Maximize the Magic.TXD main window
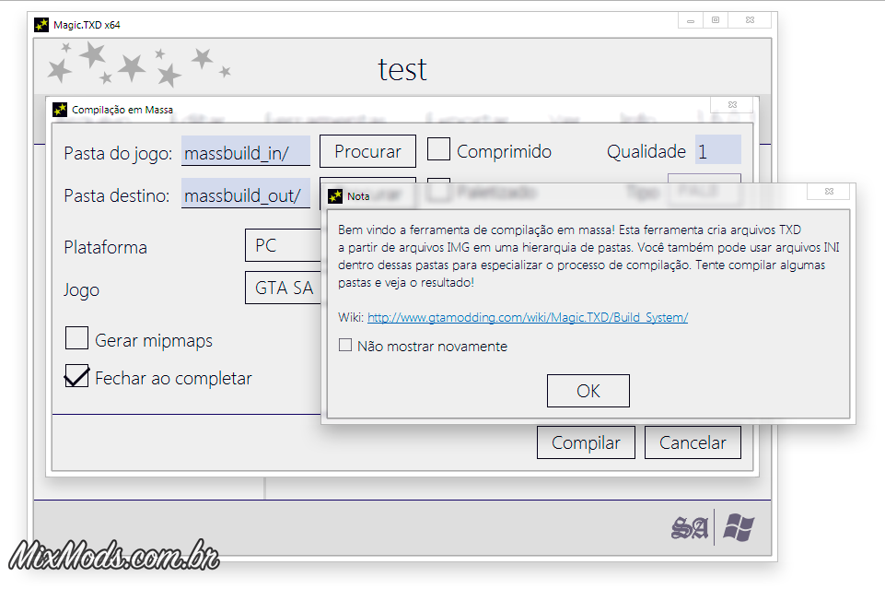Viewport: 885px width, 589px height. point(716,20)
